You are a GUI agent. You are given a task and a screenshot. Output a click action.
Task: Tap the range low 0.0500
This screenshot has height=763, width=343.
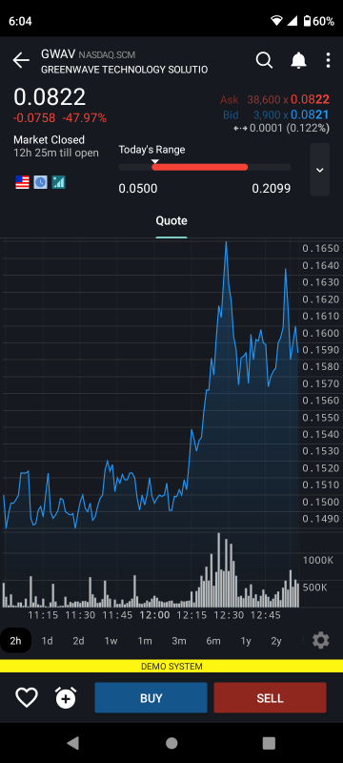[x=138, y=189]
